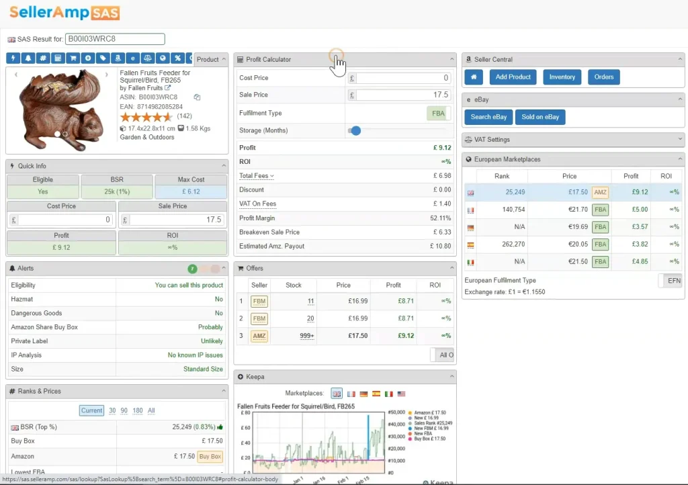688x485 pixels.
Task: Adjust the Storage (Months) slider handle
Action: pyautogui.click(x=356, y=131)
